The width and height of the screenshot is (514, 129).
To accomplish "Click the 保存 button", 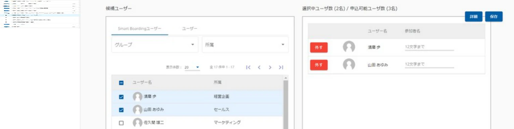I will pos(494,17).
